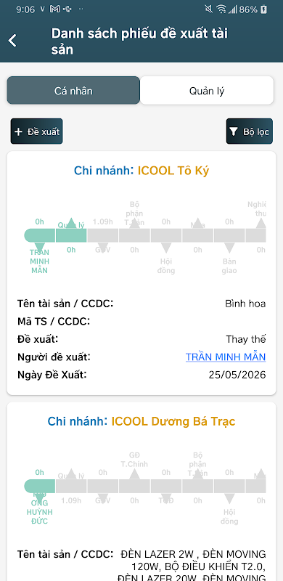Tap the USB icon in status bar
This screenshot has width=283, height=581.
[67, 9]
